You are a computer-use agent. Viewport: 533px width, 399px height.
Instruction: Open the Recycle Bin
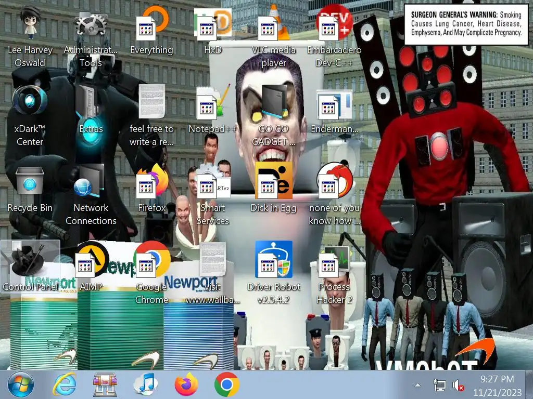[30, 189]
